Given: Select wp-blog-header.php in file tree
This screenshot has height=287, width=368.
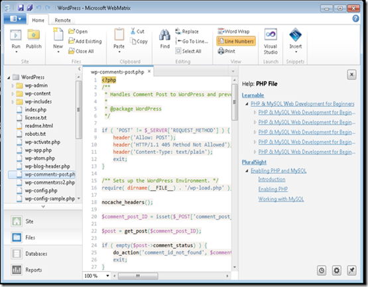Looking at the screenshot, I should [47, 166].
